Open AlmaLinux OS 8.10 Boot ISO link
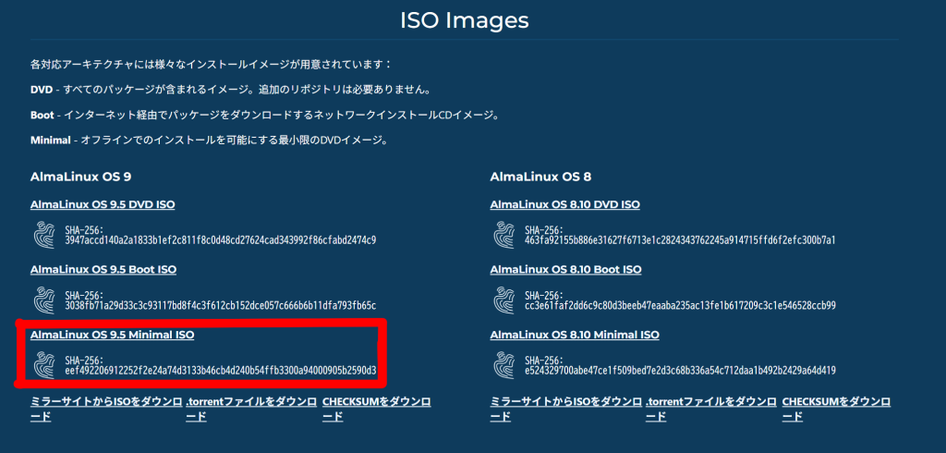946x453 pixels. pos(566,269)
